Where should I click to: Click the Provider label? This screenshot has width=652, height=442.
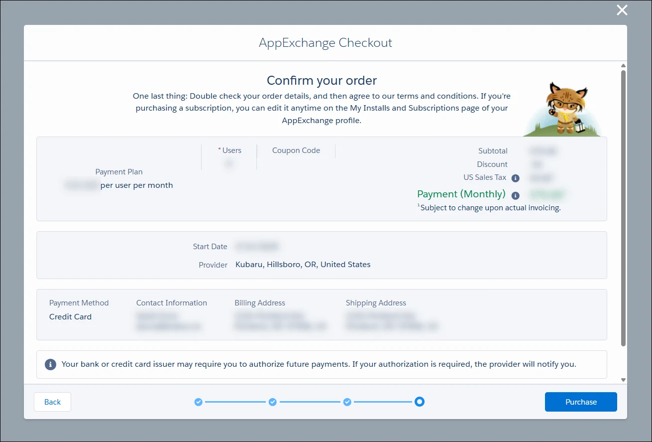(213, 265)
